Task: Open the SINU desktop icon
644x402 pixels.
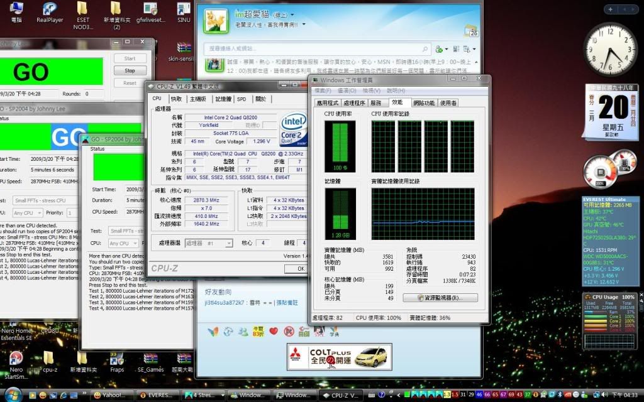Action: (184, 13)
